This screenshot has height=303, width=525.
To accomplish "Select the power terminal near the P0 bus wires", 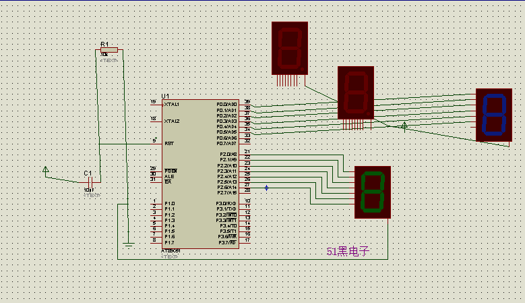I will [404, 126].
